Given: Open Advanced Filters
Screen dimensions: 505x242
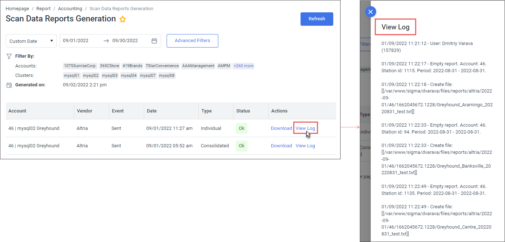Looking at the screenshot, I should pyautogui.click(x=192, y=41).
